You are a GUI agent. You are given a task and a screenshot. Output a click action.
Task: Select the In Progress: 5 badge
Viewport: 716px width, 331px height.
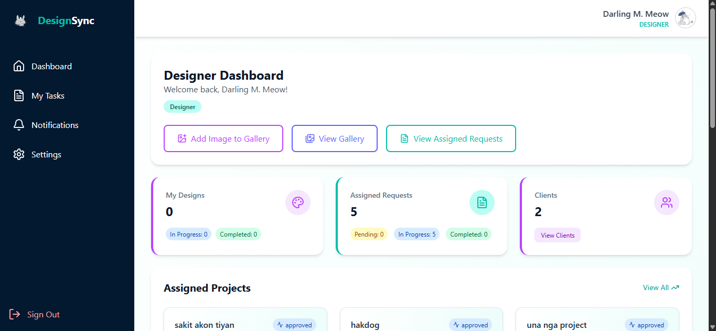click(x=416, y=234)
